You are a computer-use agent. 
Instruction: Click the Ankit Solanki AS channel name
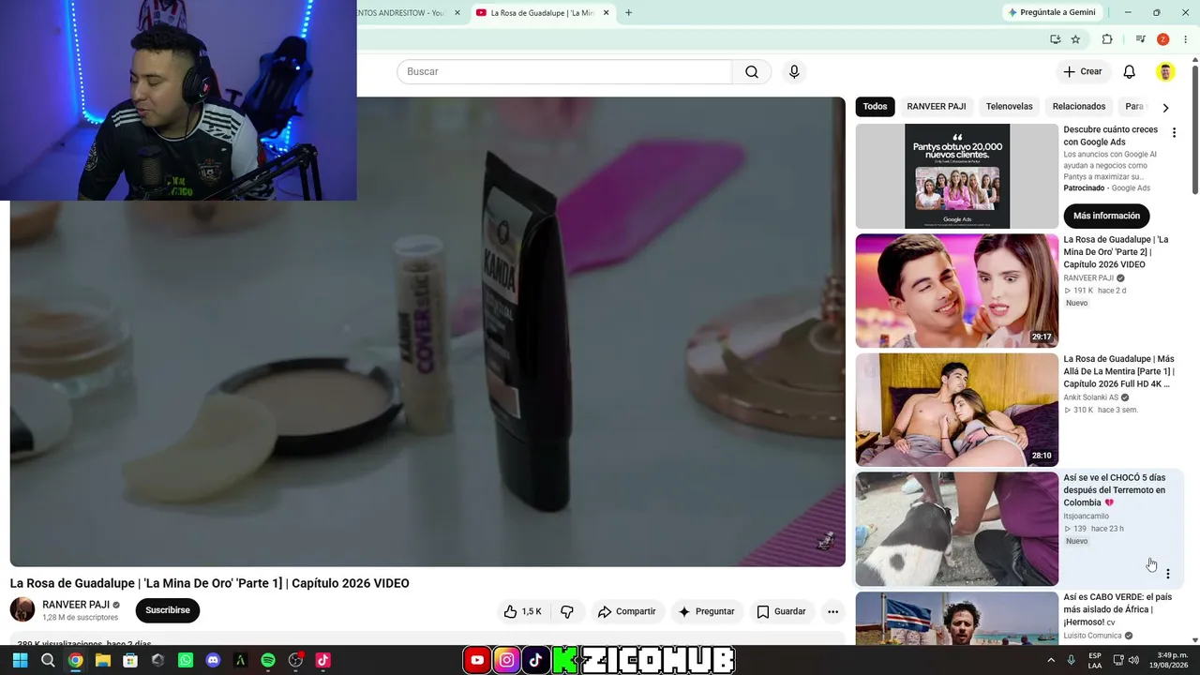coord(1091,397)
